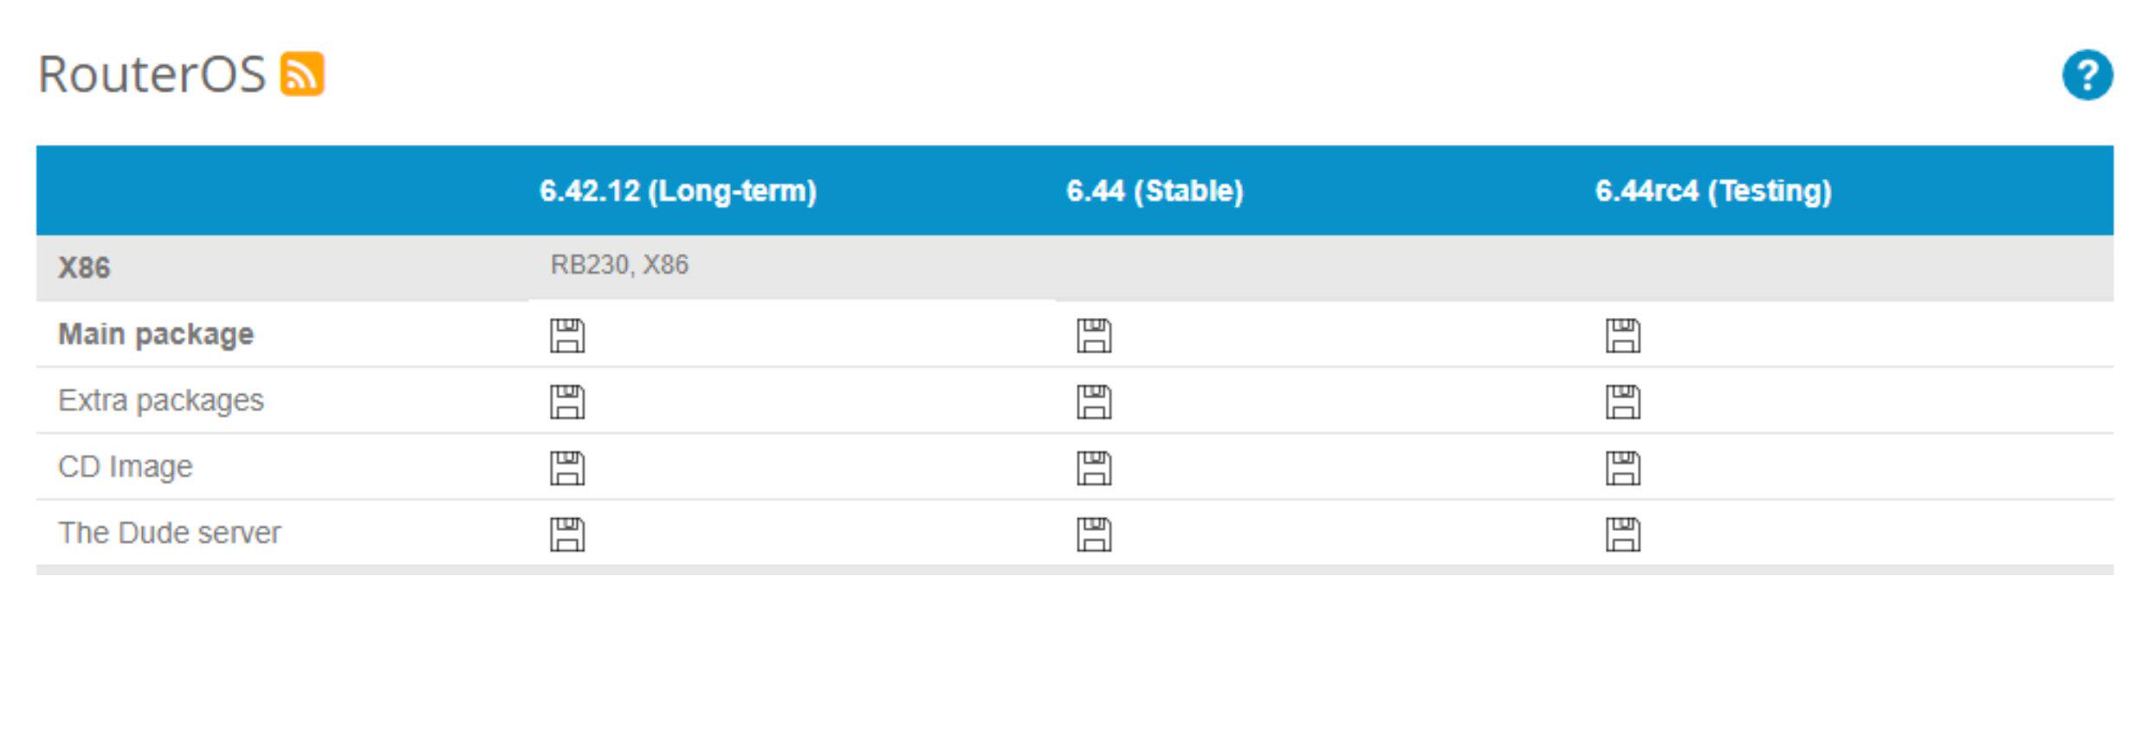Download Testing The Dude server
This screenshot has height=738, width=2148.
[1622, 534]
